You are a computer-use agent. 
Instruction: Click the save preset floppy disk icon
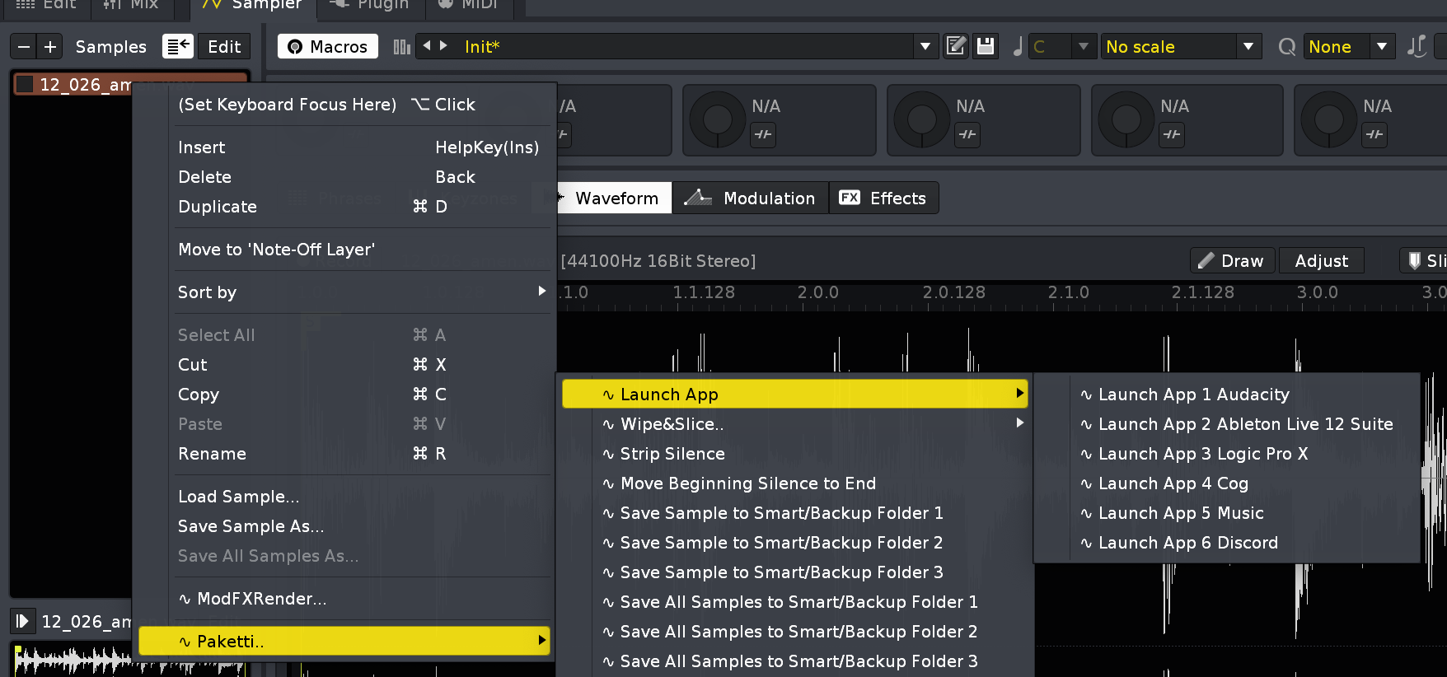985,47
